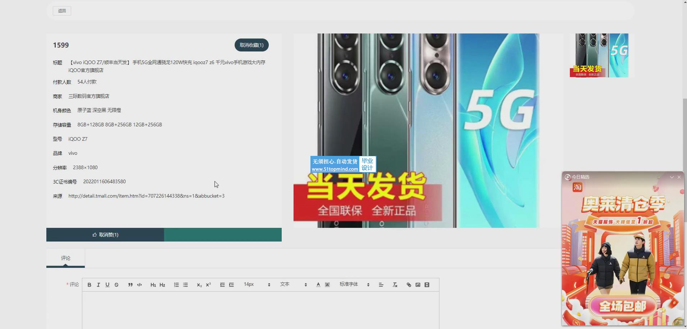
Task: Open the text background color picker
Action: point(327,285)
